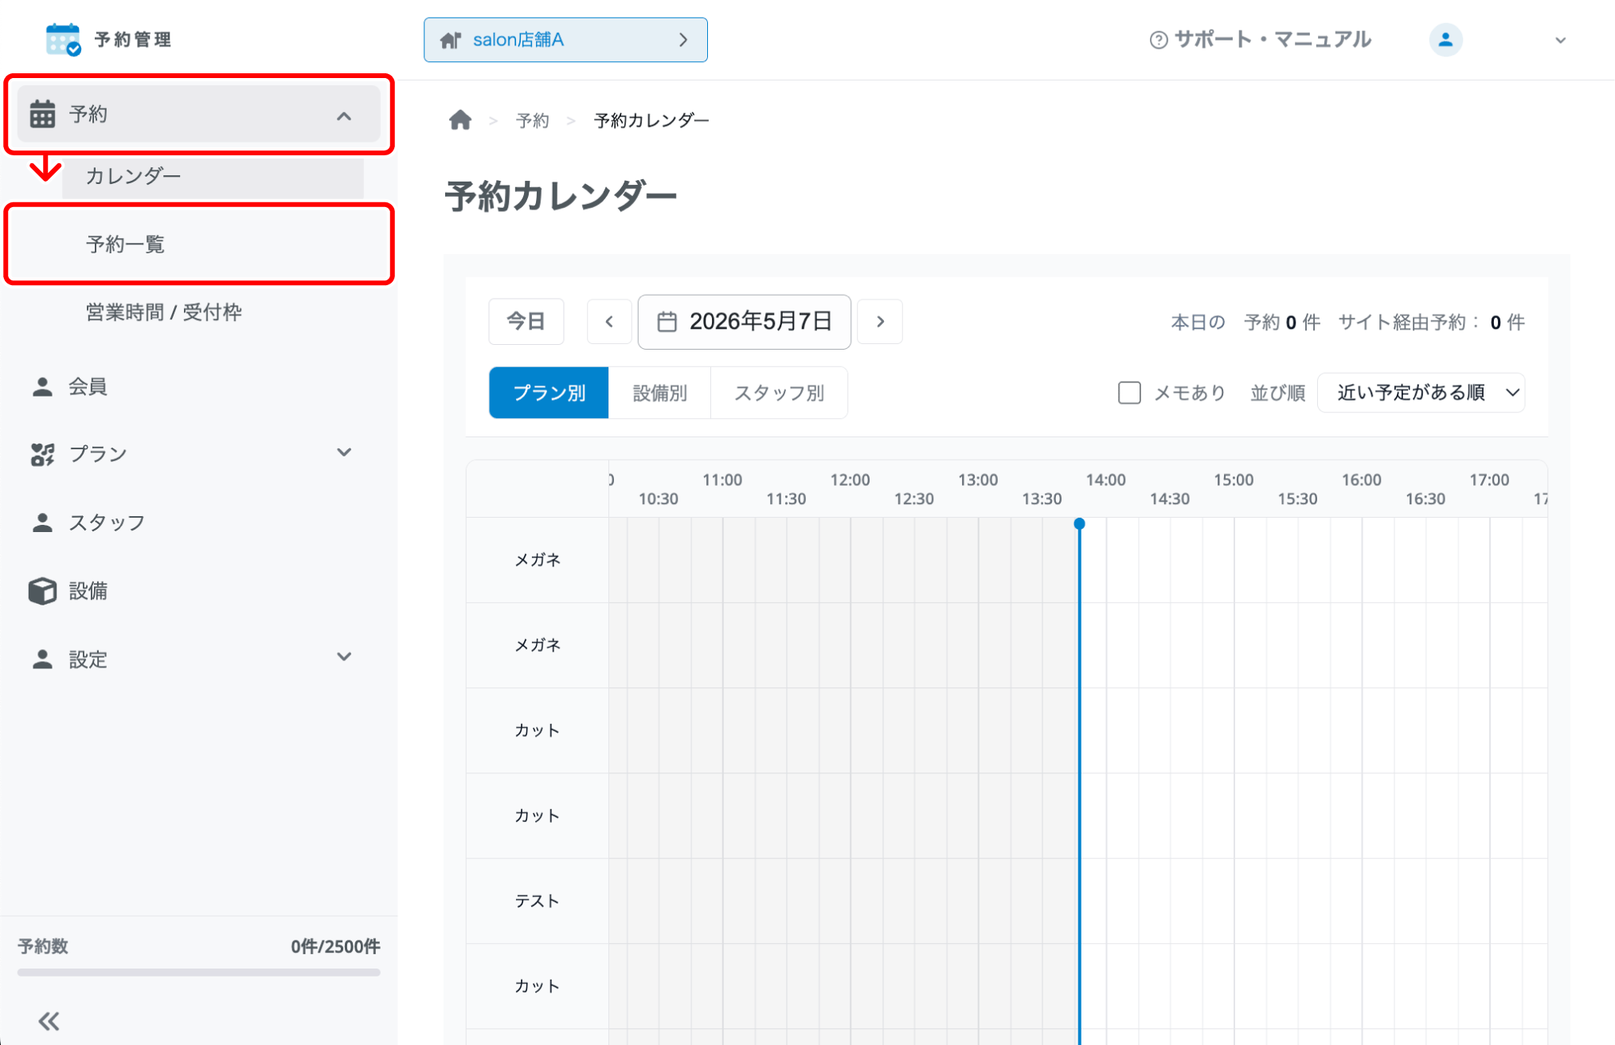The height and width of the screenshot is (1045, 1615).
Task: Open the account menu chevron at top right
Action: 1560,41
